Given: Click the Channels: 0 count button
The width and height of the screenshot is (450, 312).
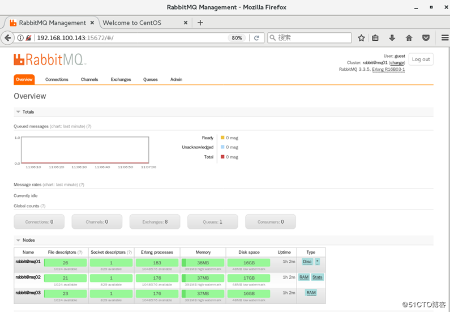Looking at the screenshot, I should click(97, 221).
